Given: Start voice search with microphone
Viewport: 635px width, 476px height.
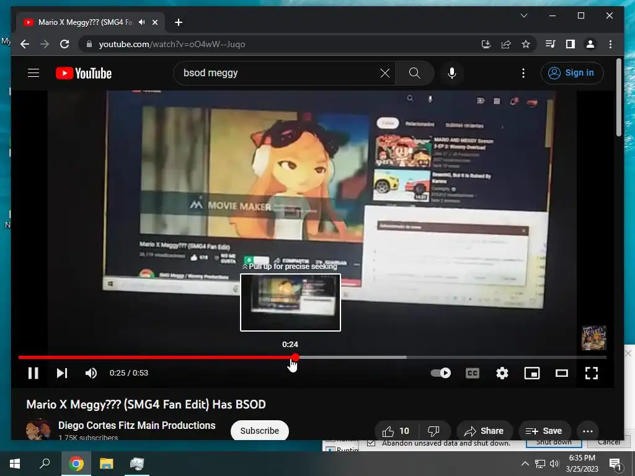Looking at the screenshot, I should pyautogui.click(x=452, y=73).
